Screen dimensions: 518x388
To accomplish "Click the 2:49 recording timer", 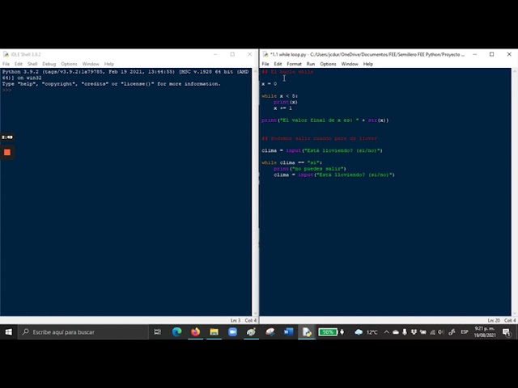I will [x=7, y=137].
